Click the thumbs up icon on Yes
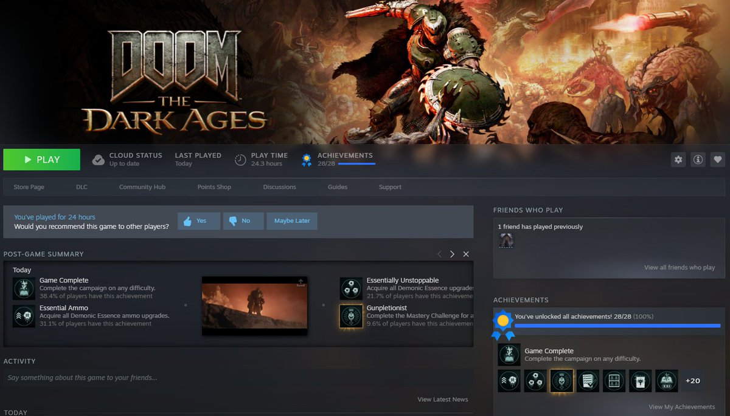 187,220
